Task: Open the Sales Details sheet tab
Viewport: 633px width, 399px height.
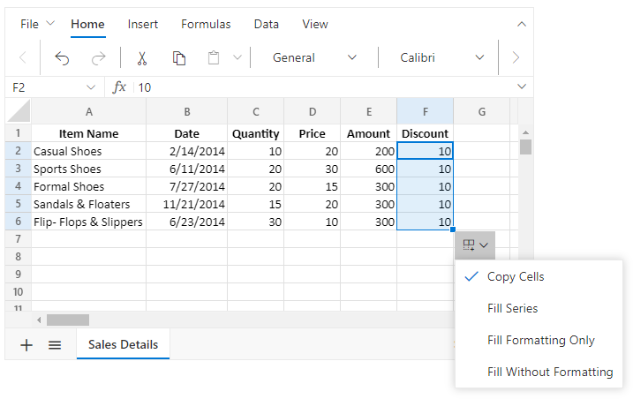Action: tap(123, 344)
